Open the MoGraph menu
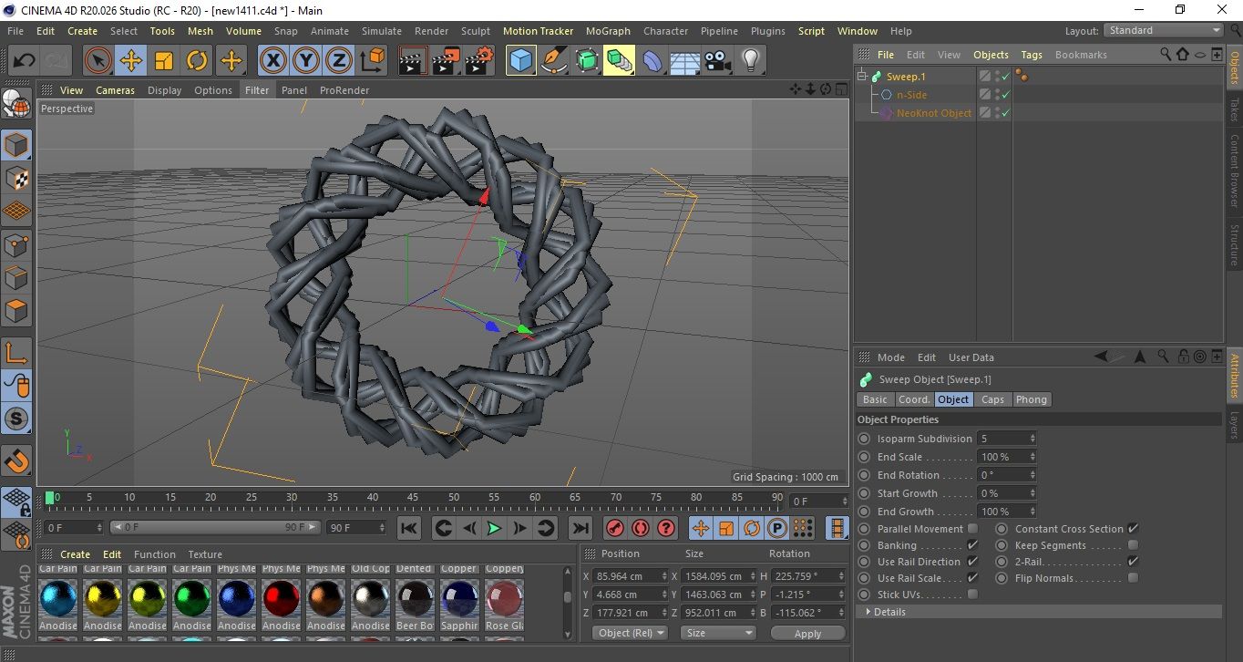 [x=607, y=31]
